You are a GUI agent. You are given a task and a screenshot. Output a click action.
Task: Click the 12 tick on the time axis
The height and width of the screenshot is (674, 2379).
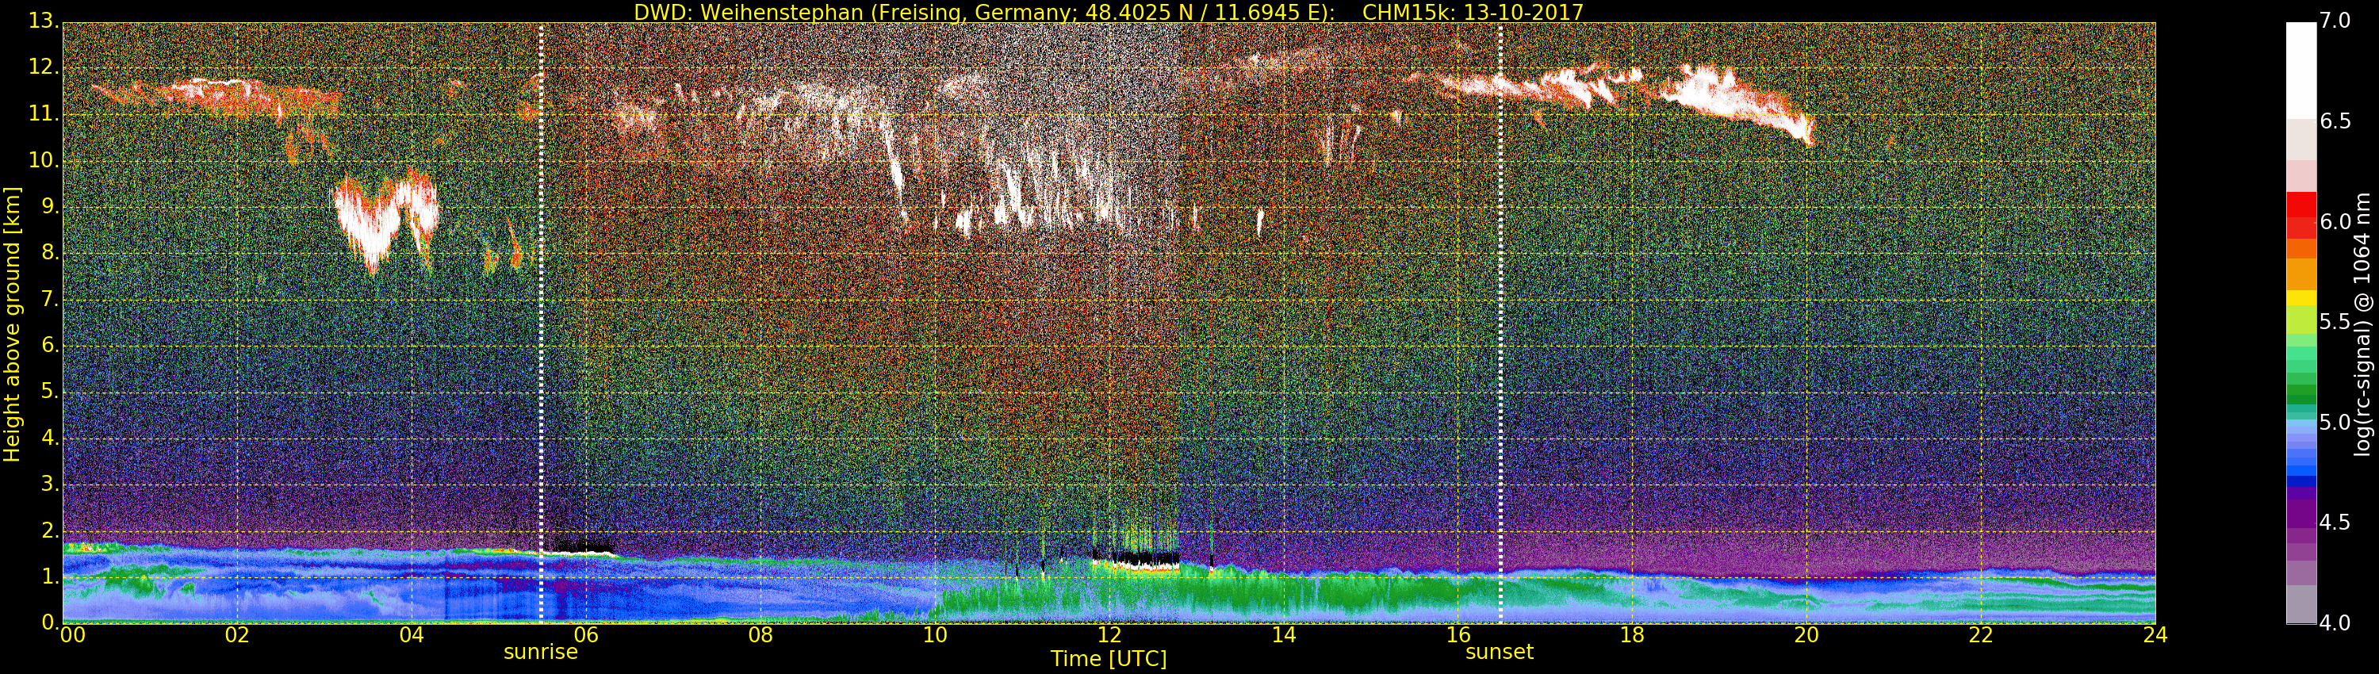pyautogui.click(x=1109, y=635)
